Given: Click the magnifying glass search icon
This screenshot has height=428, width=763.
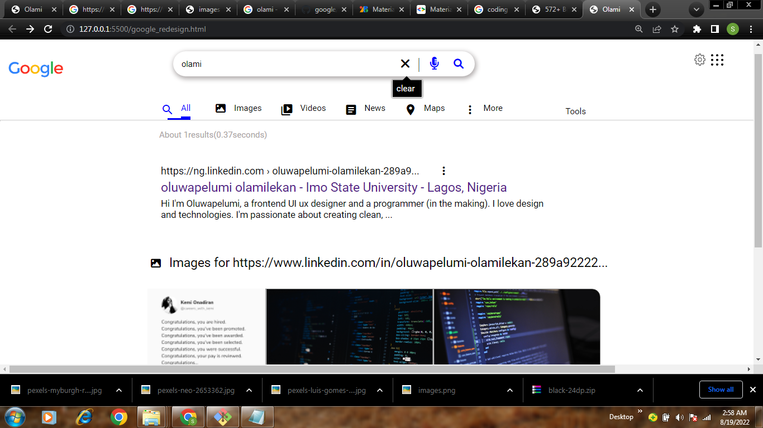Looking at the screenshot, I should [x=458, y=63].
